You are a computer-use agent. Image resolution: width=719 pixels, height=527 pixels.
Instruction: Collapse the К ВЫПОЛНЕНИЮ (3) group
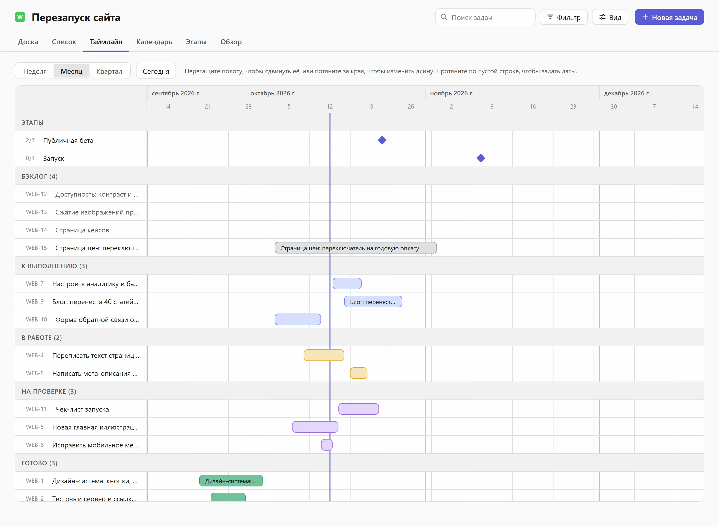[x=55, y=266]
